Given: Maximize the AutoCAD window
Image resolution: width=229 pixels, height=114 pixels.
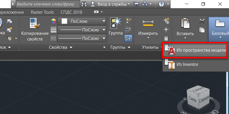Looking at the screenshot, I should tap(203, 4).
